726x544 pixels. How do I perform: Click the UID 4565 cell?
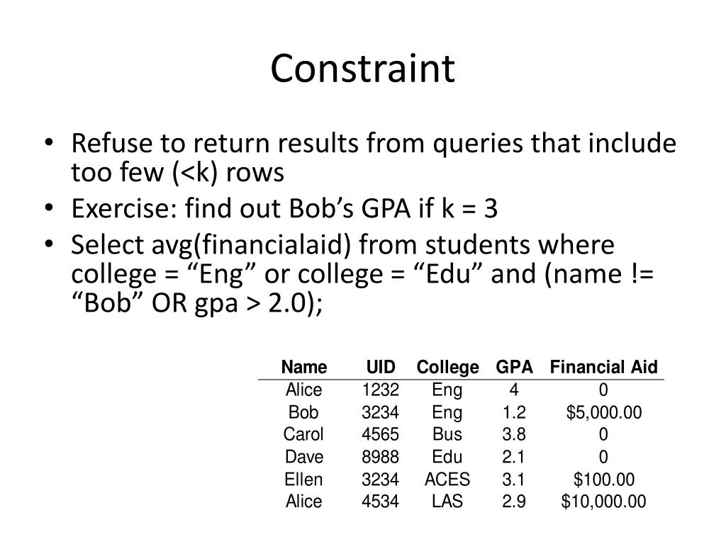click(x=380, y=434)
